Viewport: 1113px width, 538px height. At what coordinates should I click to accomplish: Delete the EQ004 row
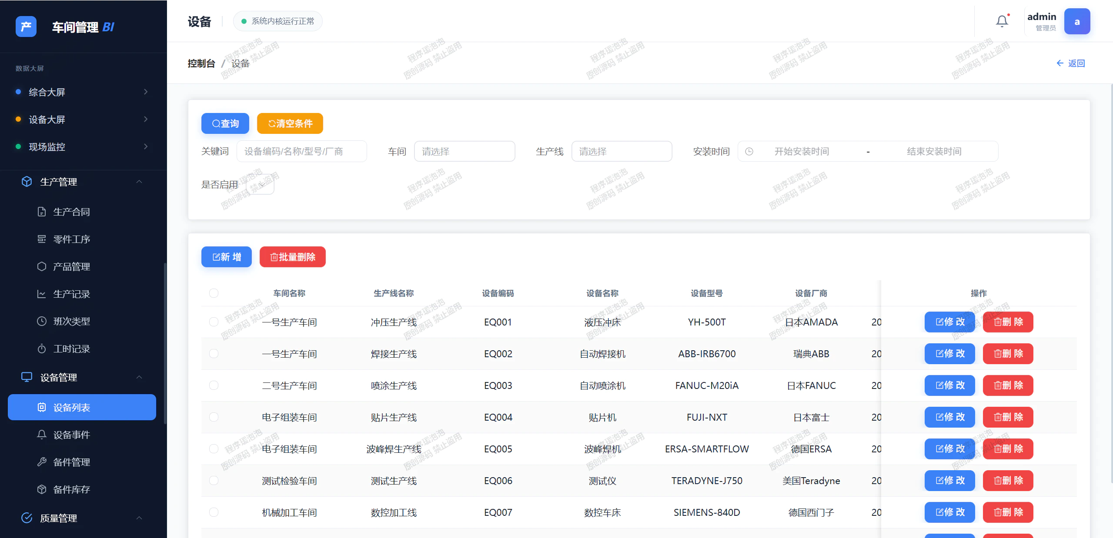[x=1008, y=417]
